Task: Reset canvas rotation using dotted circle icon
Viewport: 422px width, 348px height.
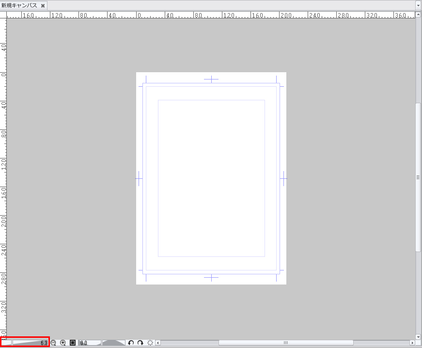Action: 150,343
